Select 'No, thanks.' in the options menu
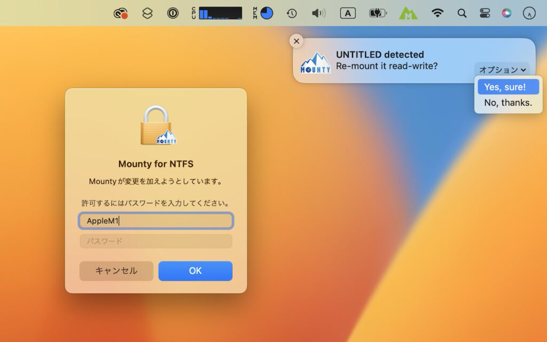The image size is (547, 342). [x=507, y=102]
